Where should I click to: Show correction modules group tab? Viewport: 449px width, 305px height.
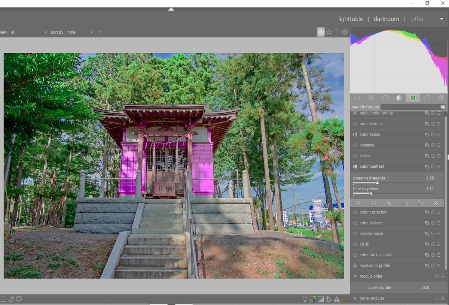click(x=427, y=98)
